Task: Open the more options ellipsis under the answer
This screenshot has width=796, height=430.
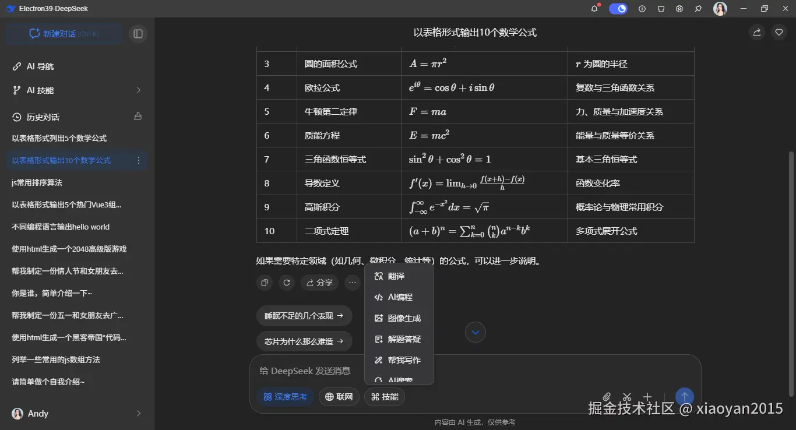Action: tap(353, 283)
